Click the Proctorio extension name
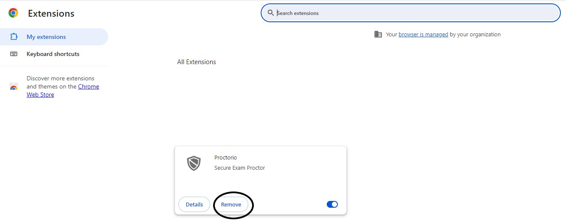The height and width of the screenshot is (221, 566). 226,158
